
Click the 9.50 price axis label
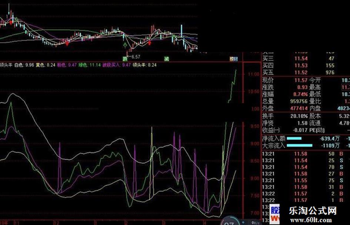click(x=255, y=126)
